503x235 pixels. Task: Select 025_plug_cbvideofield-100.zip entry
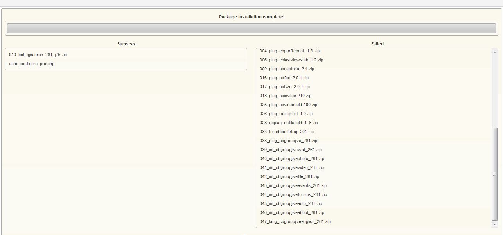[x=288, y=105]
